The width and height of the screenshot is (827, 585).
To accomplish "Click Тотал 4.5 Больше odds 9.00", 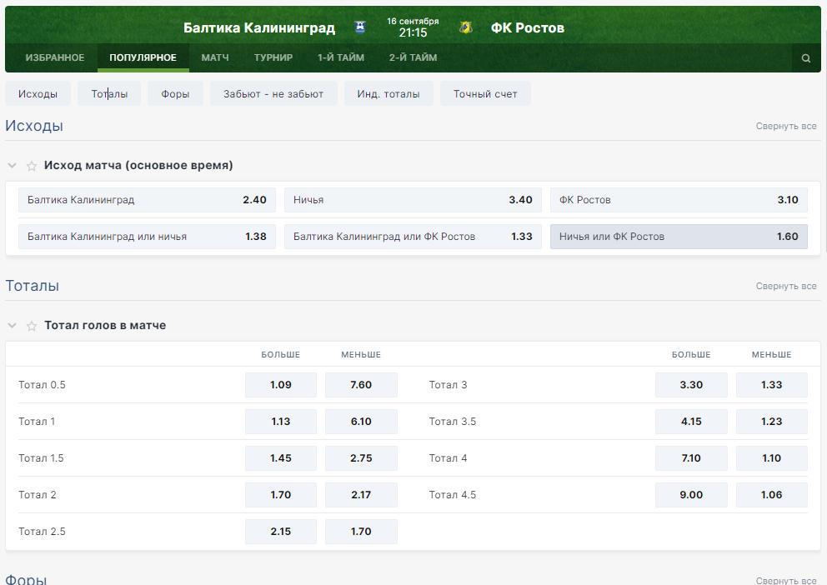I will pos(691,495).
